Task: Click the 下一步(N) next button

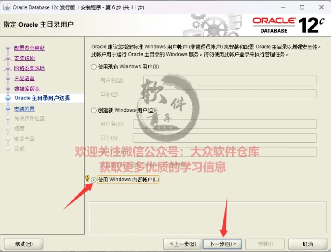Action: (x=223, y=244)
